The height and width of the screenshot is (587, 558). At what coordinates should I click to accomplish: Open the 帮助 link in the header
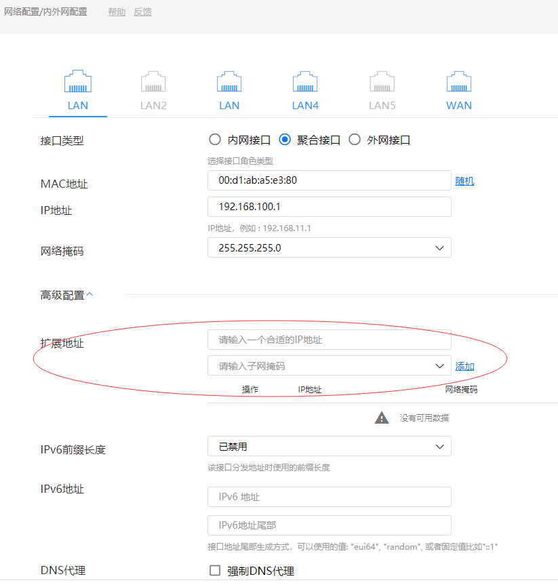117,12
